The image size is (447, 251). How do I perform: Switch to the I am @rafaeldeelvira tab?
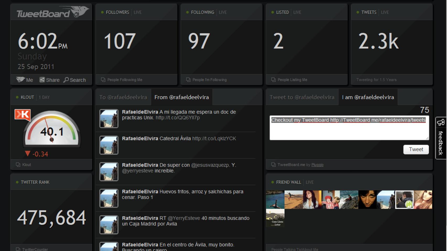pyautogui.click(x=368, y=97)
